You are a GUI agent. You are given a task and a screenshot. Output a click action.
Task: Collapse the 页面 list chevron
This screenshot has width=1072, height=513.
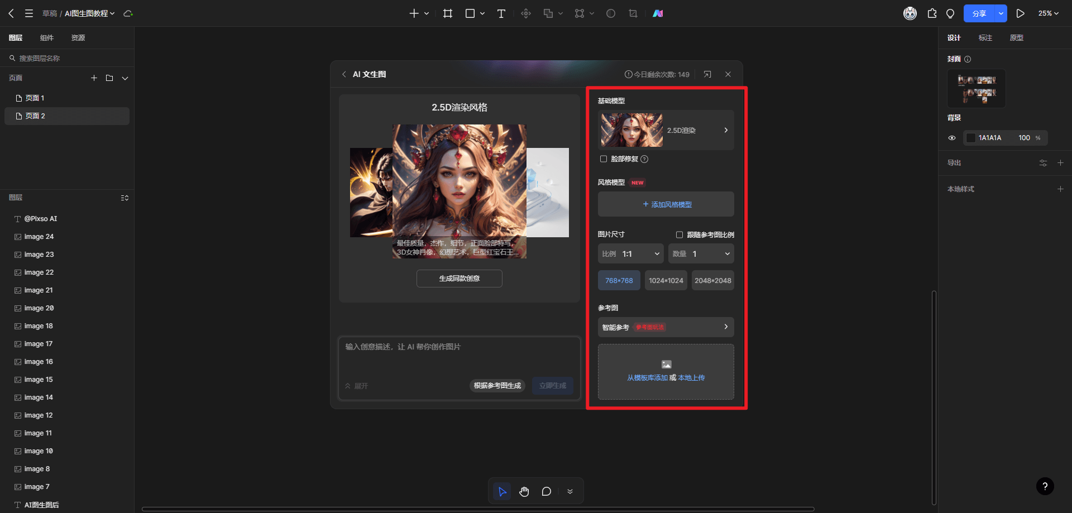pos(125,78)
